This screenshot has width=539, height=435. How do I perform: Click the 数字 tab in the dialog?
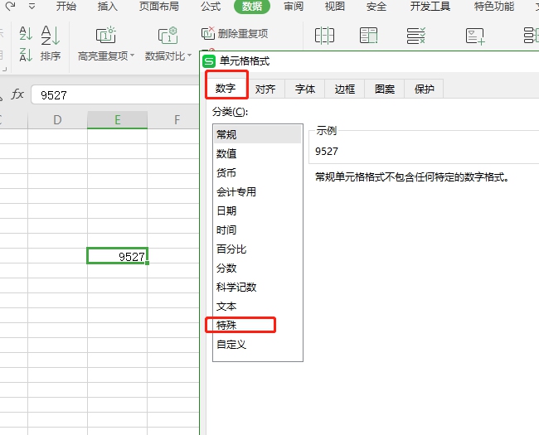click(x=226, y=89)
